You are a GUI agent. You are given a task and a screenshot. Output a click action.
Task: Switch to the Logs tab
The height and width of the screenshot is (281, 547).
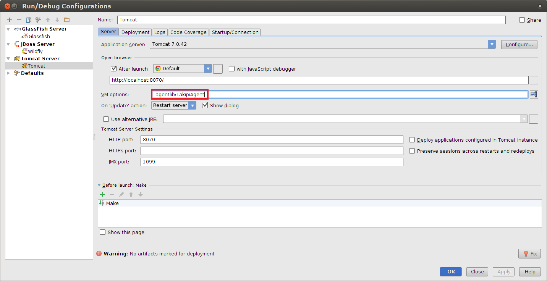(160, 32)
